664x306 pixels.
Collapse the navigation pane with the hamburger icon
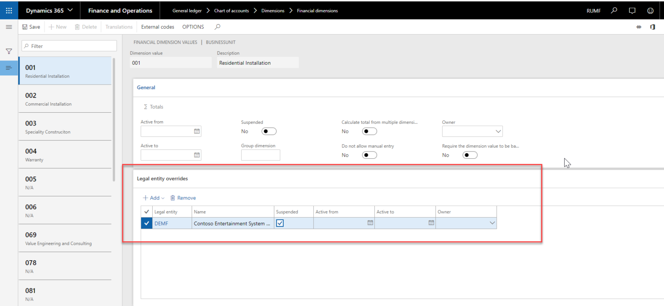(9, 27)
